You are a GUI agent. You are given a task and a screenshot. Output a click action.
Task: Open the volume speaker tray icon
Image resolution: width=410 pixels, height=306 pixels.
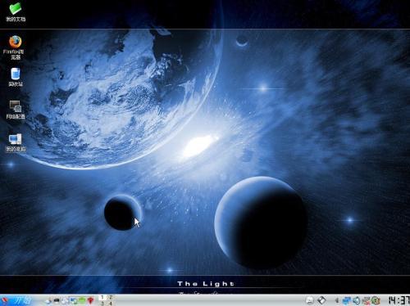tap(356, 301)
